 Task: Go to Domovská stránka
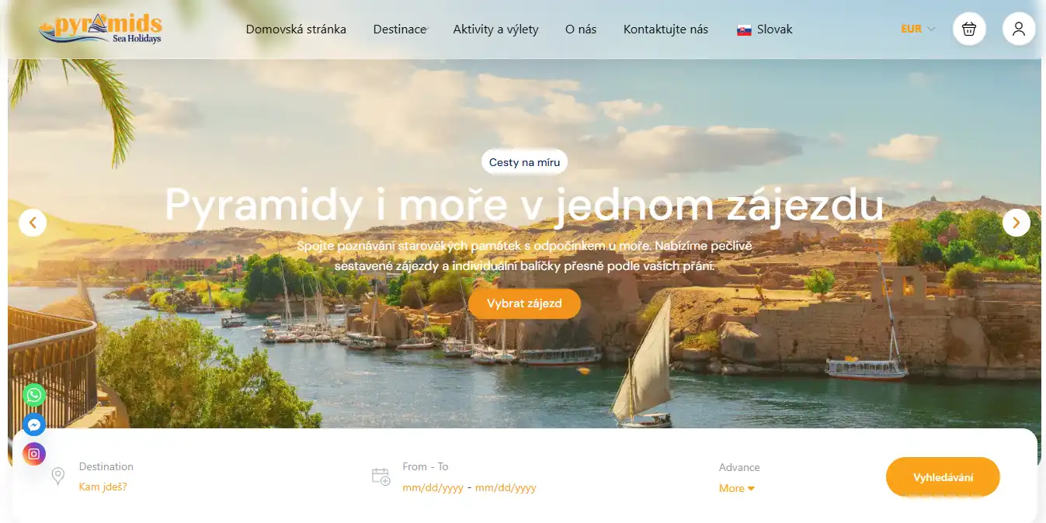[x=296, y=29]
